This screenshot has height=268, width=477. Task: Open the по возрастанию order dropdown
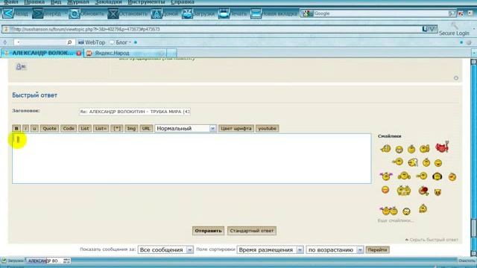click(335, 250)
